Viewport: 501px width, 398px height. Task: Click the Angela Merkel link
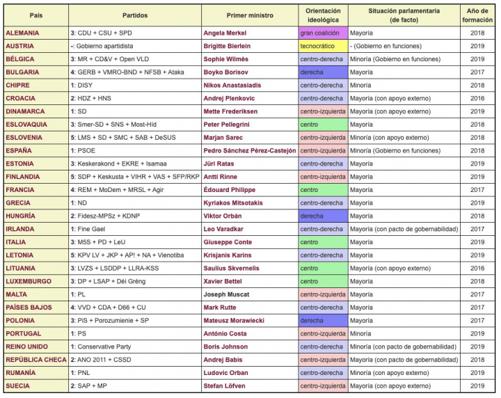point(226,33)
